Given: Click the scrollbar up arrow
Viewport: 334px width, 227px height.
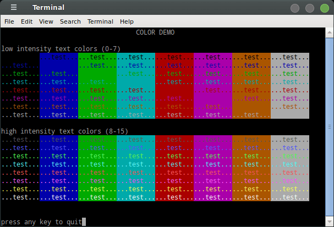Looking at the screenshot, I should (x=330, y=32).
